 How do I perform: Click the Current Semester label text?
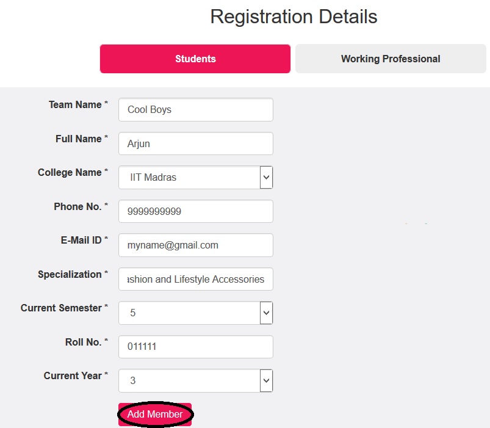pos(61,308)
